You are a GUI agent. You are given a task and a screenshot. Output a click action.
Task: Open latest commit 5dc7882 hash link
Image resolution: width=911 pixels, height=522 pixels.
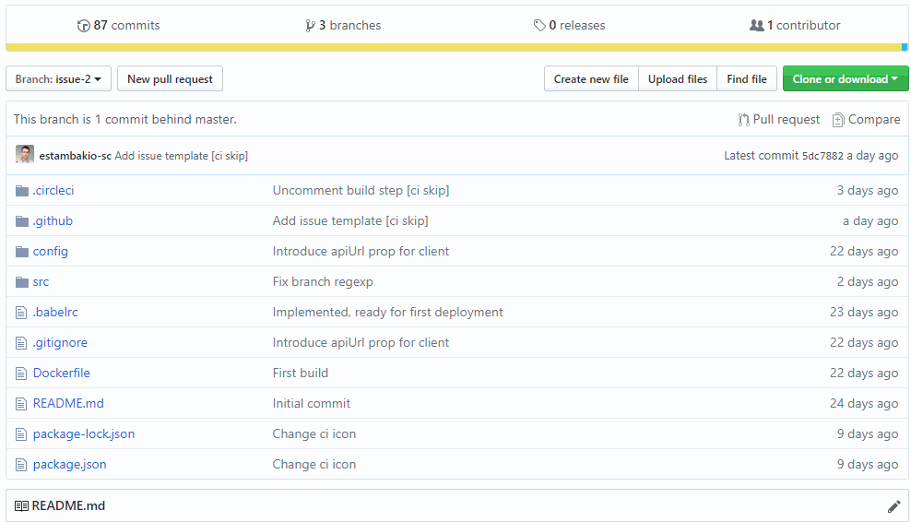[822, 156]
